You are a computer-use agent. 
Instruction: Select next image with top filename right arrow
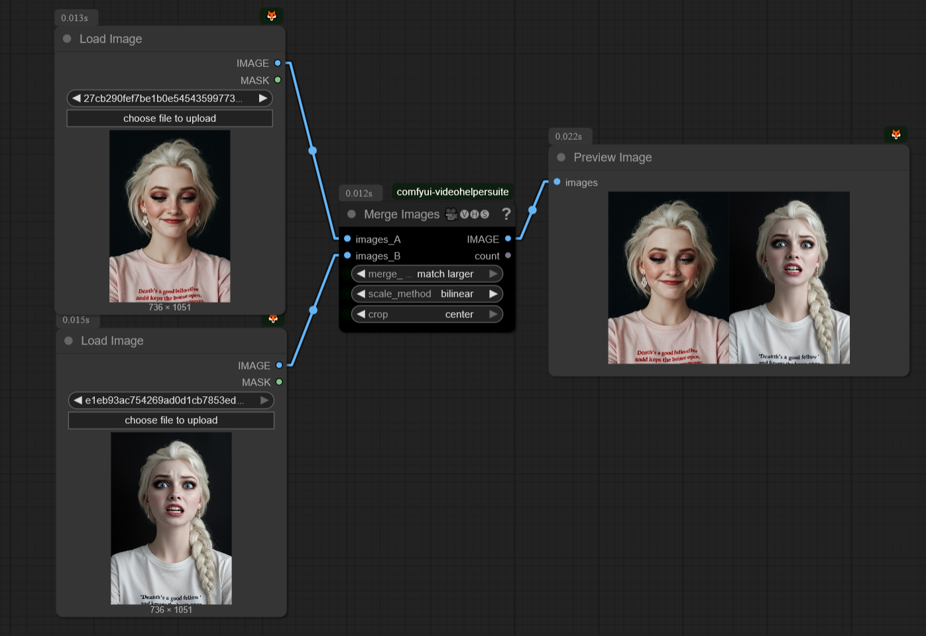point(263,98)
